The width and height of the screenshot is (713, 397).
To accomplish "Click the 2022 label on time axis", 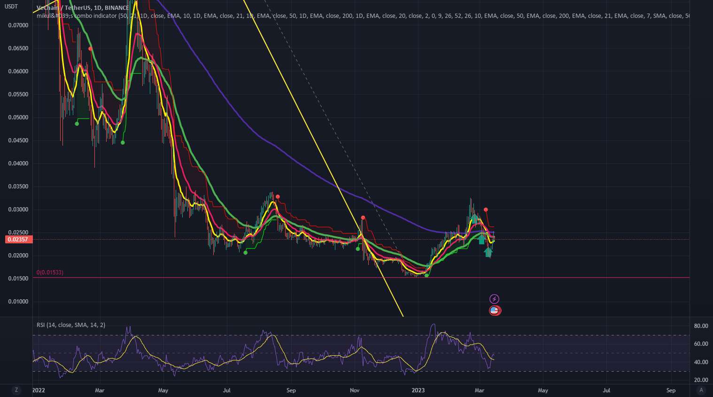I will (39, 390).
